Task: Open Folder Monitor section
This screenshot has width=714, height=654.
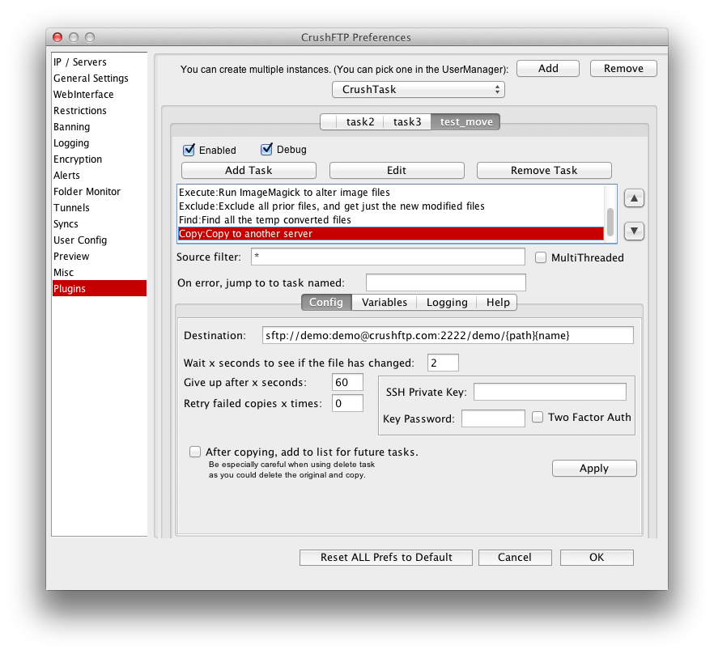Action: pyautogui.click(x=100, y=191)
